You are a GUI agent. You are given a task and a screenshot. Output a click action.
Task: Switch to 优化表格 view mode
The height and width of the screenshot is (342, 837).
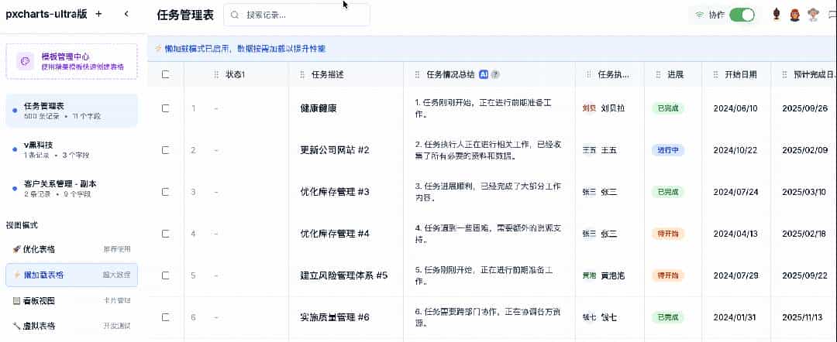[71, 249]
